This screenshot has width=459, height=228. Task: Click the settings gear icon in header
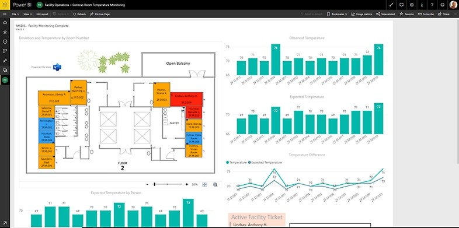coord(412,5)
